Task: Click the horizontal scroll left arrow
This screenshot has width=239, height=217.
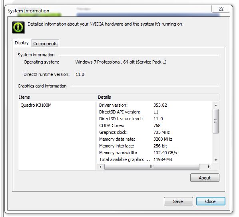Action: pyautogui.click(x=100, y=167)
